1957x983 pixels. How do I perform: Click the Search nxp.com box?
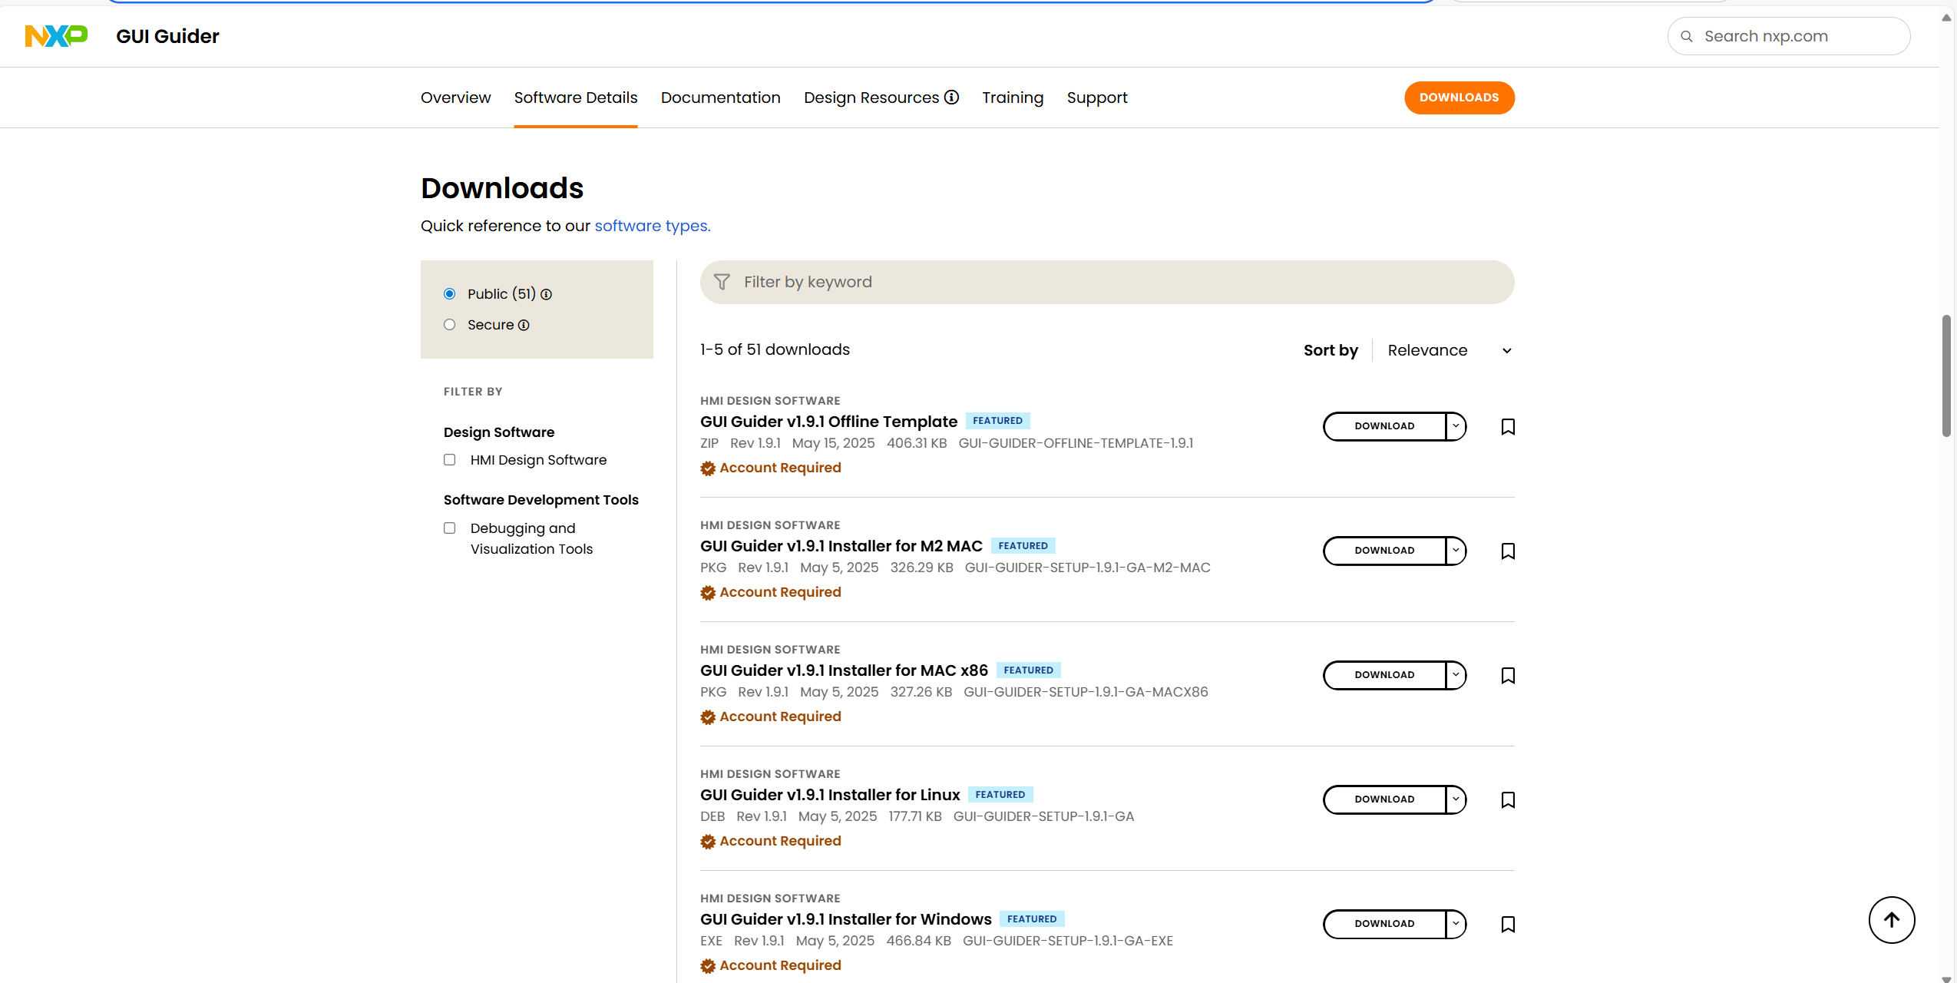coord(1789,36)
